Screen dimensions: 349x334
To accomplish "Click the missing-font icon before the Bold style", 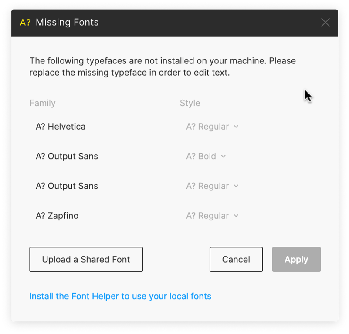I will tap(191, 157).
